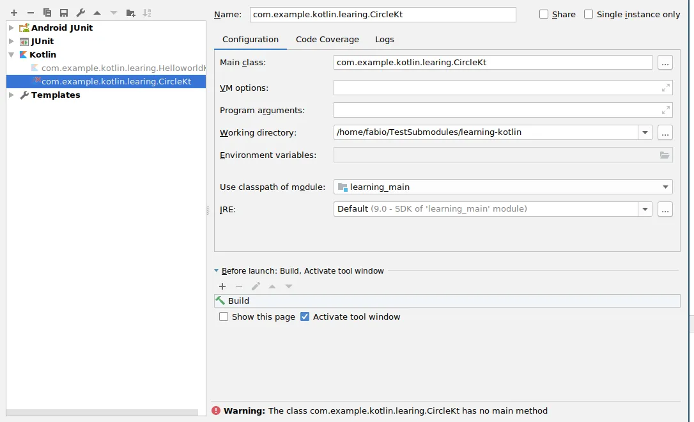Toggle Single instance only checkbox
Screen dimensions: 694x422
589,14
